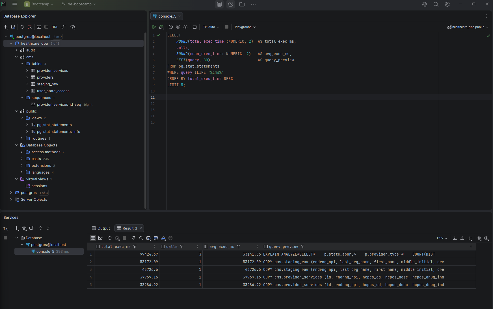Click the Services run icon in title bar
This screenshot has width=493, height=309.
(231, 4)
